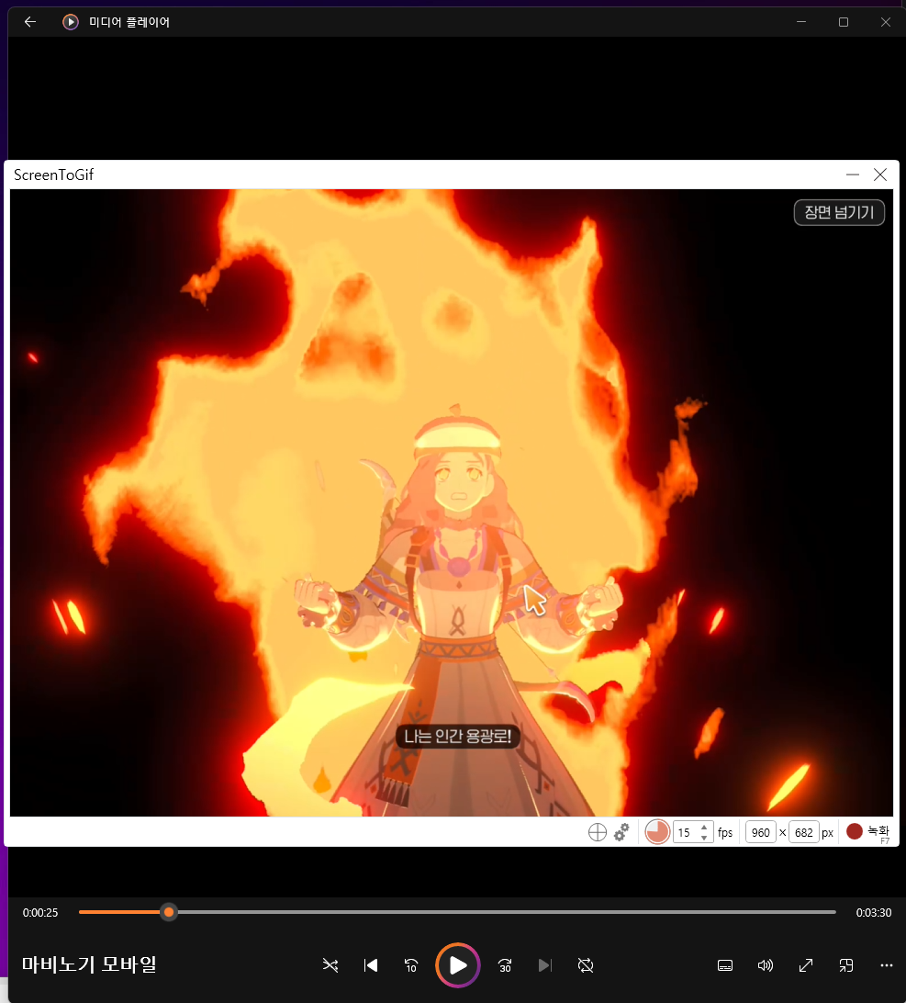Click the subtitle 나는 인간 용광로!
This screenshot has width=906, height=1003.
(x=458, y=737)
